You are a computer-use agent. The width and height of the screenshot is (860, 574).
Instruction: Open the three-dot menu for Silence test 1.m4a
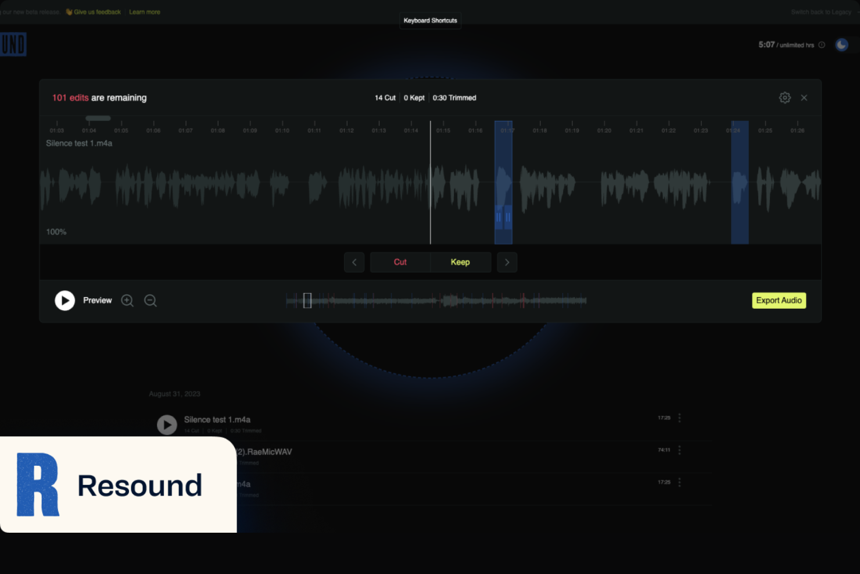(679, 418)
